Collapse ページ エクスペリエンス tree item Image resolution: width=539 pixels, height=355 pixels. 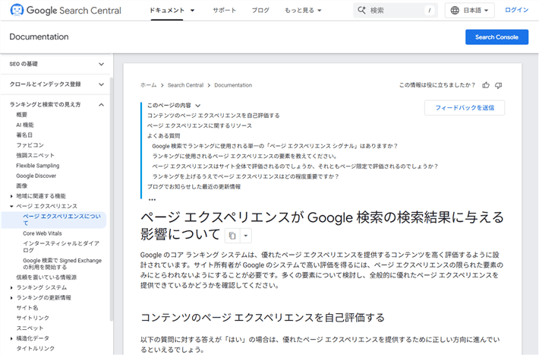pos(11,206)
